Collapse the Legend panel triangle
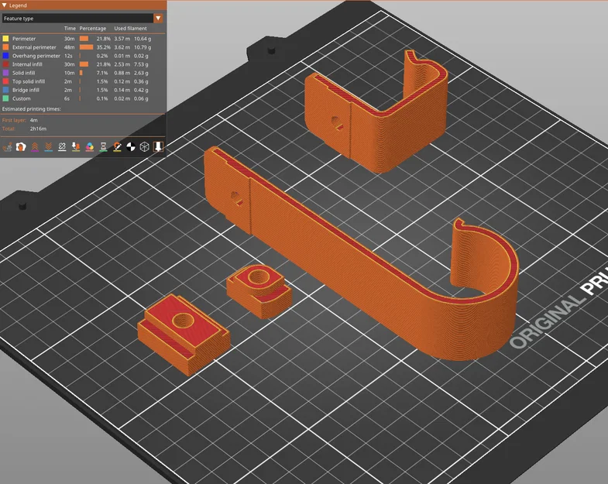The width and height of the screenshot is (608, 484). [x=5, y=5]
